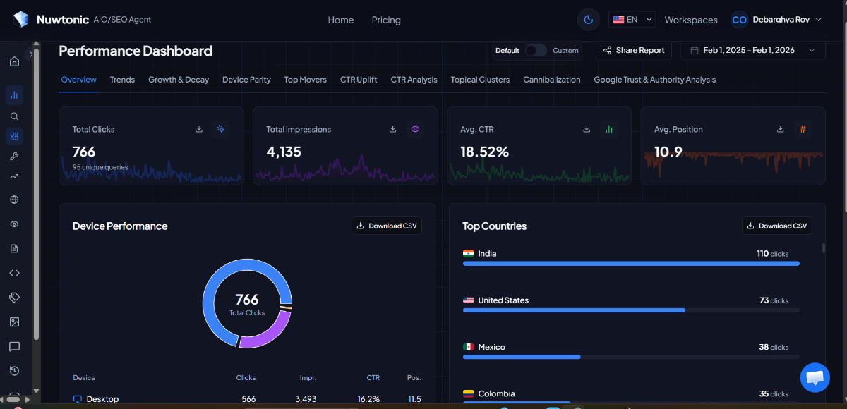Toggle the Default/Custom switch

click(x=536, y=50)
